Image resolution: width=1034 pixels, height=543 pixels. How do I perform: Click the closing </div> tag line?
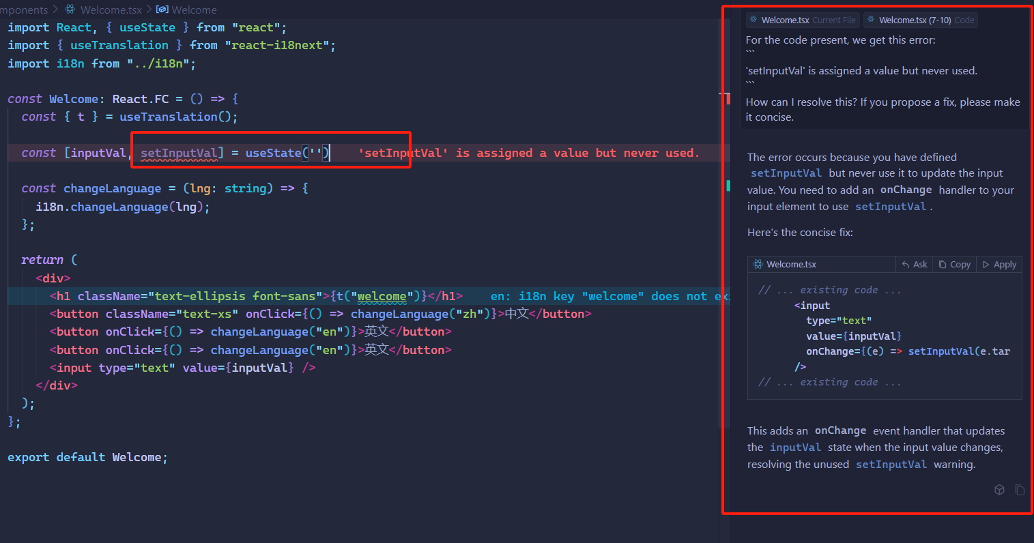(x=57, y=385)
